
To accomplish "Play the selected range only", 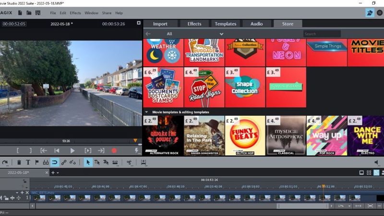I will [x=88, y=151].
